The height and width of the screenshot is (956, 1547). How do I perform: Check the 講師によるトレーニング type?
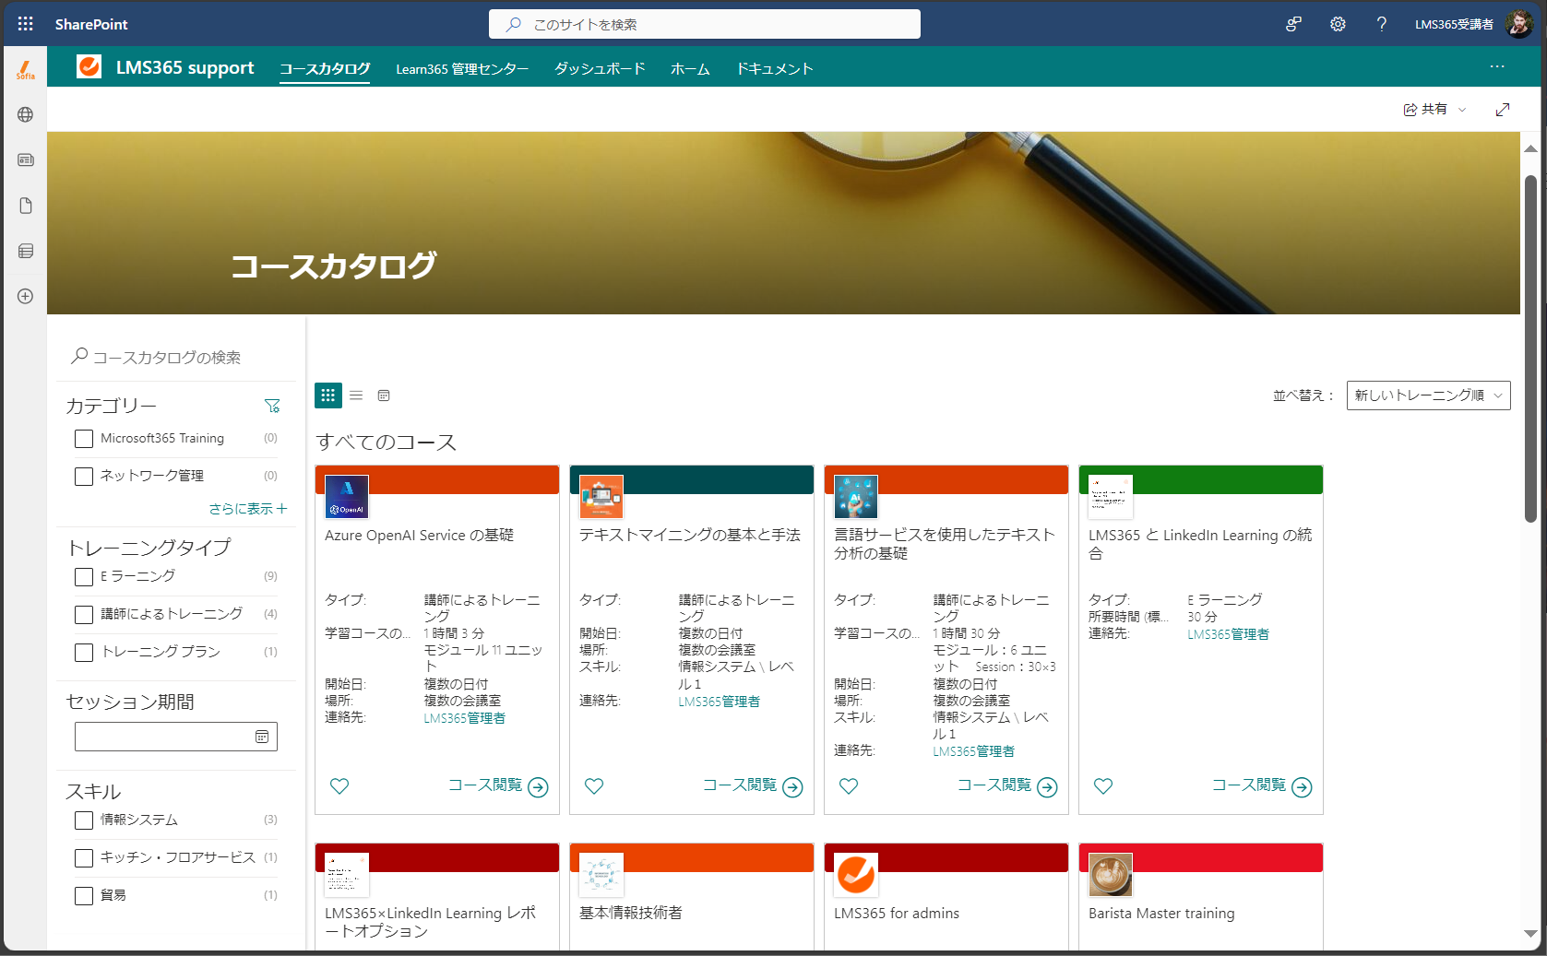point(84,615)
